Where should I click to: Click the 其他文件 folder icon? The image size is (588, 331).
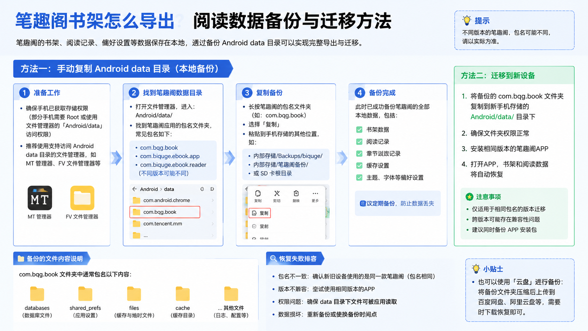point(231,294)
